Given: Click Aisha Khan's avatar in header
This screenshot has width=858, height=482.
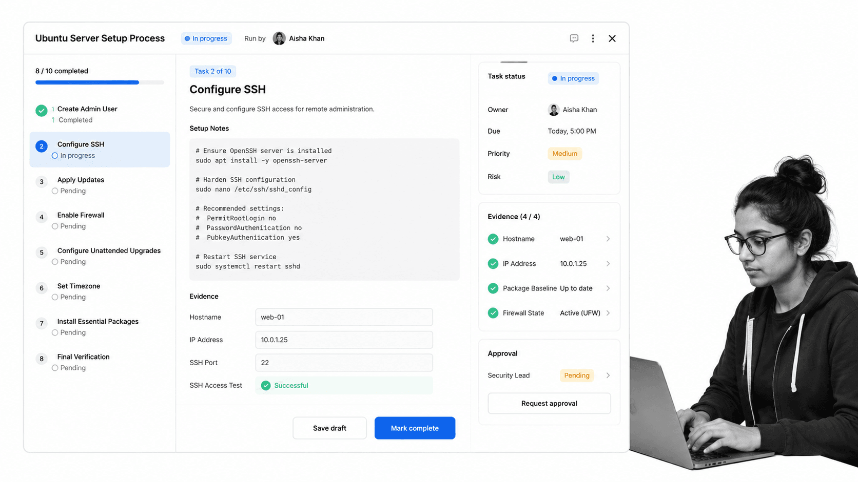Looking at the screenshot, I should point(279,38).
